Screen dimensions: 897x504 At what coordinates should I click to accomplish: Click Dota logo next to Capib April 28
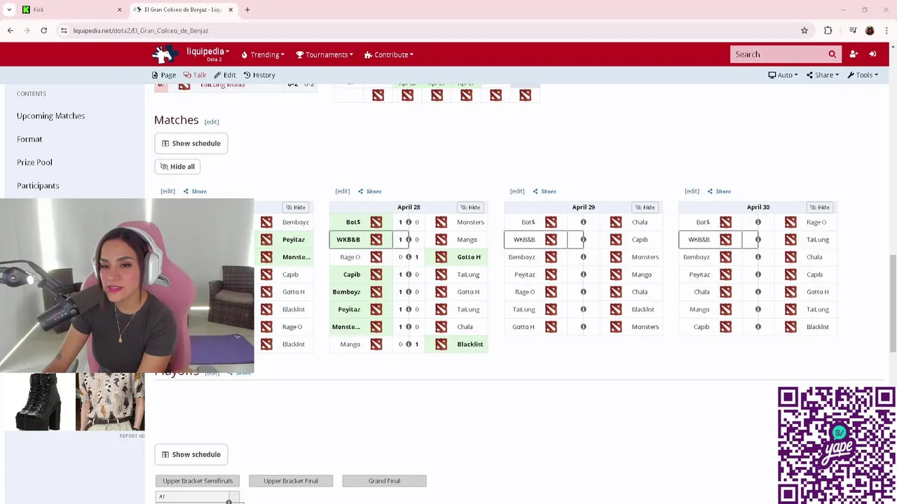[376, 274]
